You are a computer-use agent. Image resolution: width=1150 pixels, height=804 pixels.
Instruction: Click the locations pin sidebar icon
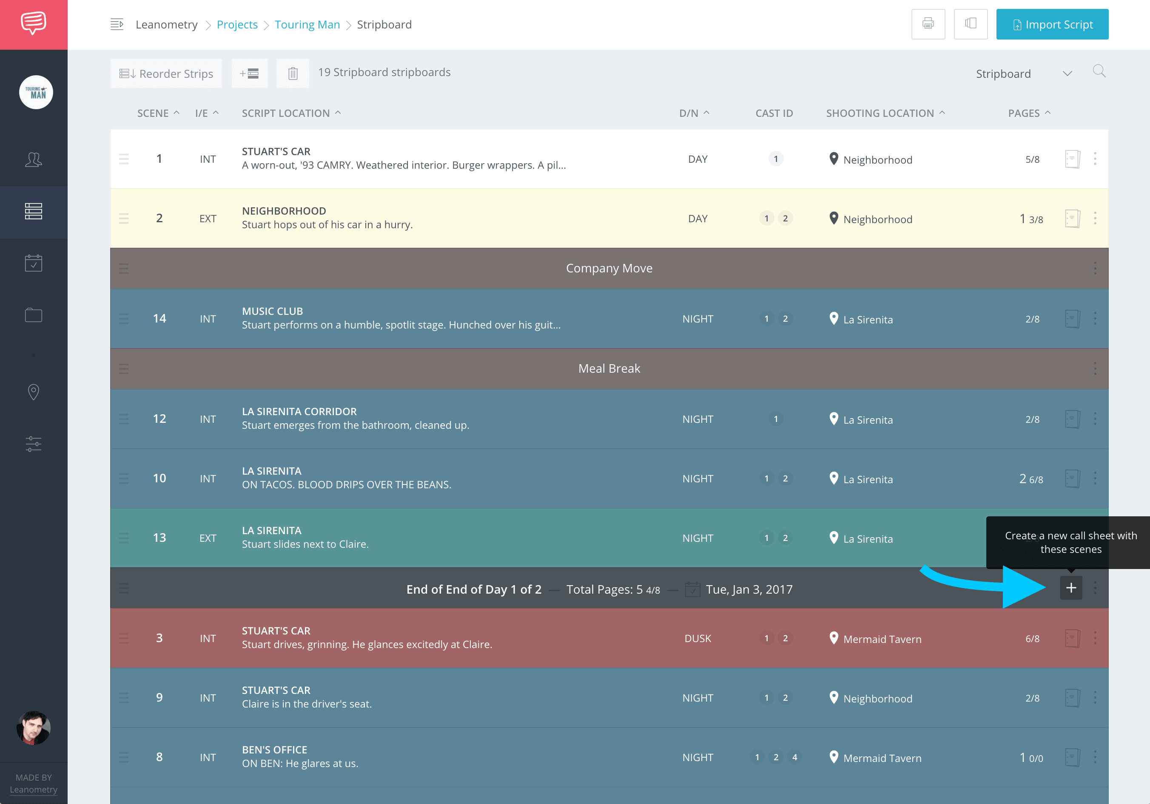(x=34, y=392)
